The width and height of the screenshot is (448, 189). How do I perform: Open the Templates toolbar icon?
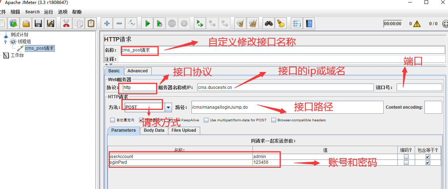click(x=13, y=24)
